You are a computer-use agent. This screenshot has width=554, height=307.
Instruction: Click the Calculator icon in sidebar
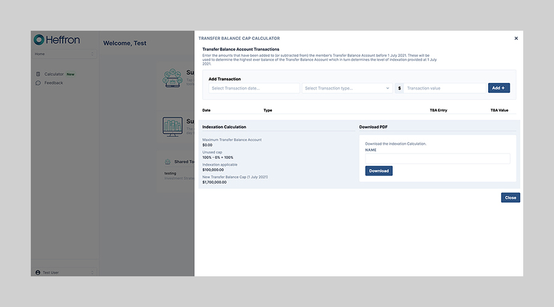tap(38, 74)
